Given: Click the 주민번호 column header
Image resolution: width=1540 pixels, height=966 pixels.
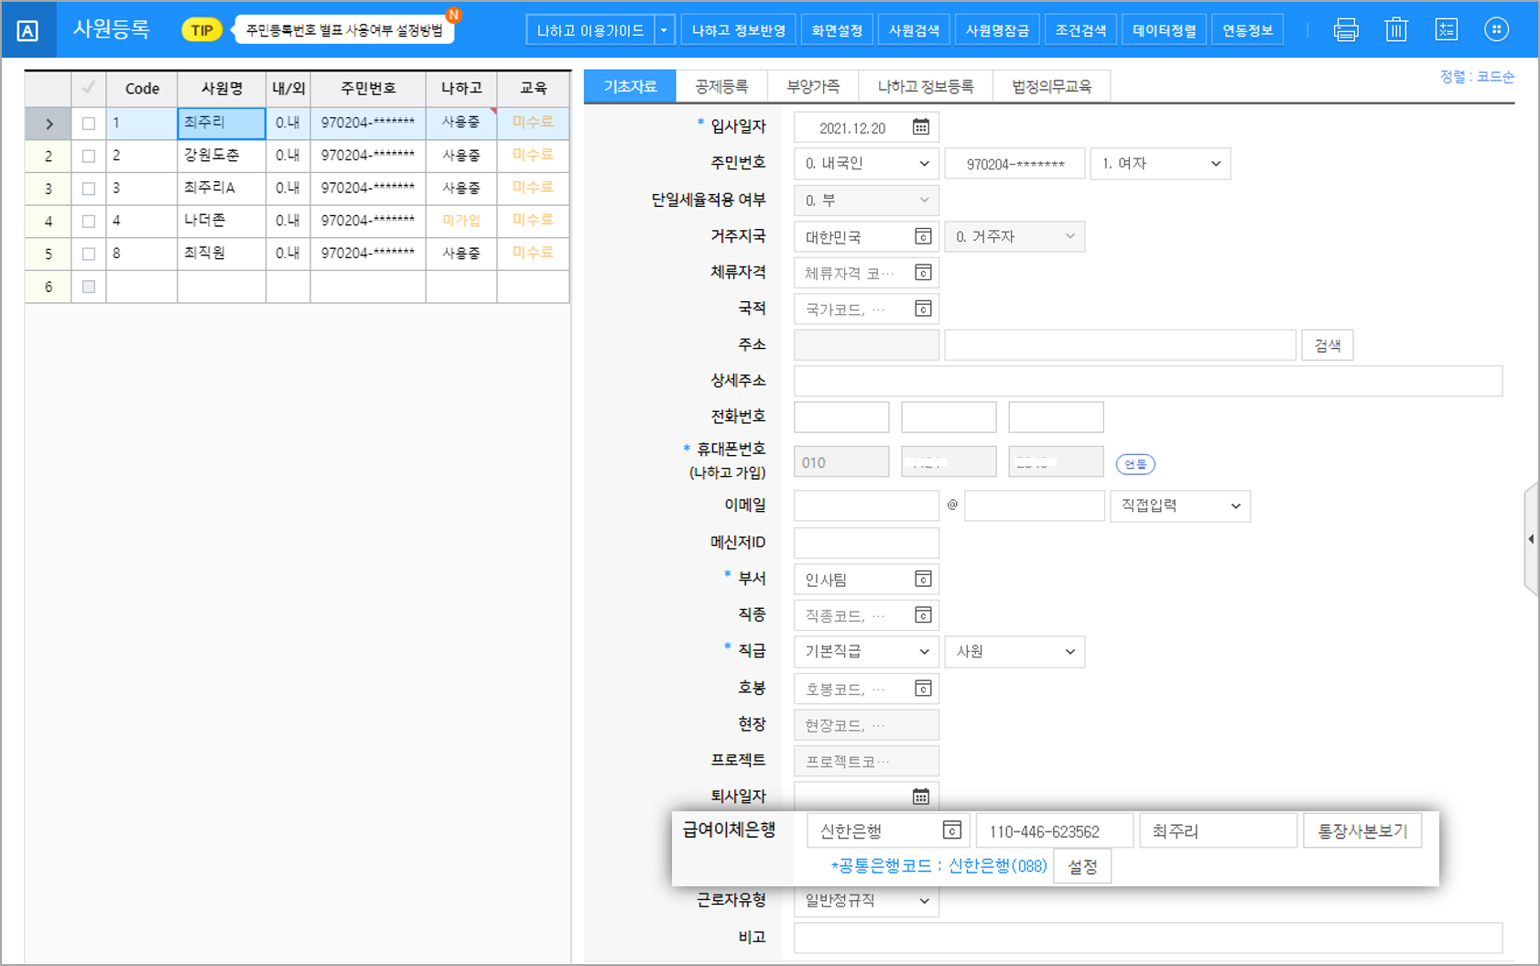Looking at the screenshot, I should pyautogui.click(x=368, y=88).
